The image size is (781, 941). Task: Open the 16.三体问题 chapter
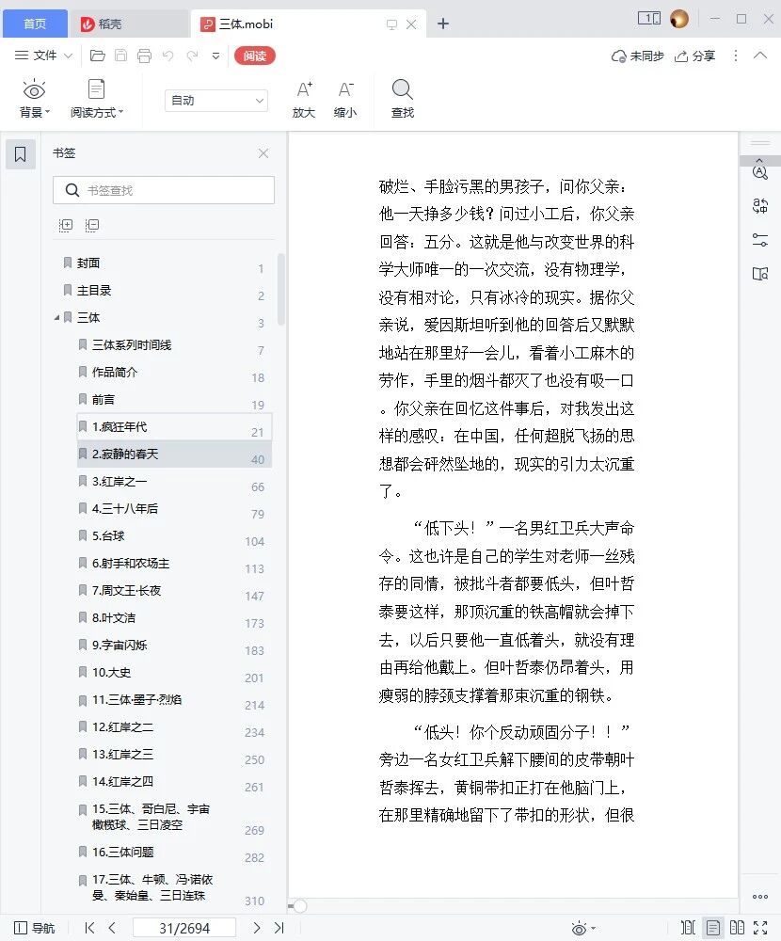coord(123,853)
